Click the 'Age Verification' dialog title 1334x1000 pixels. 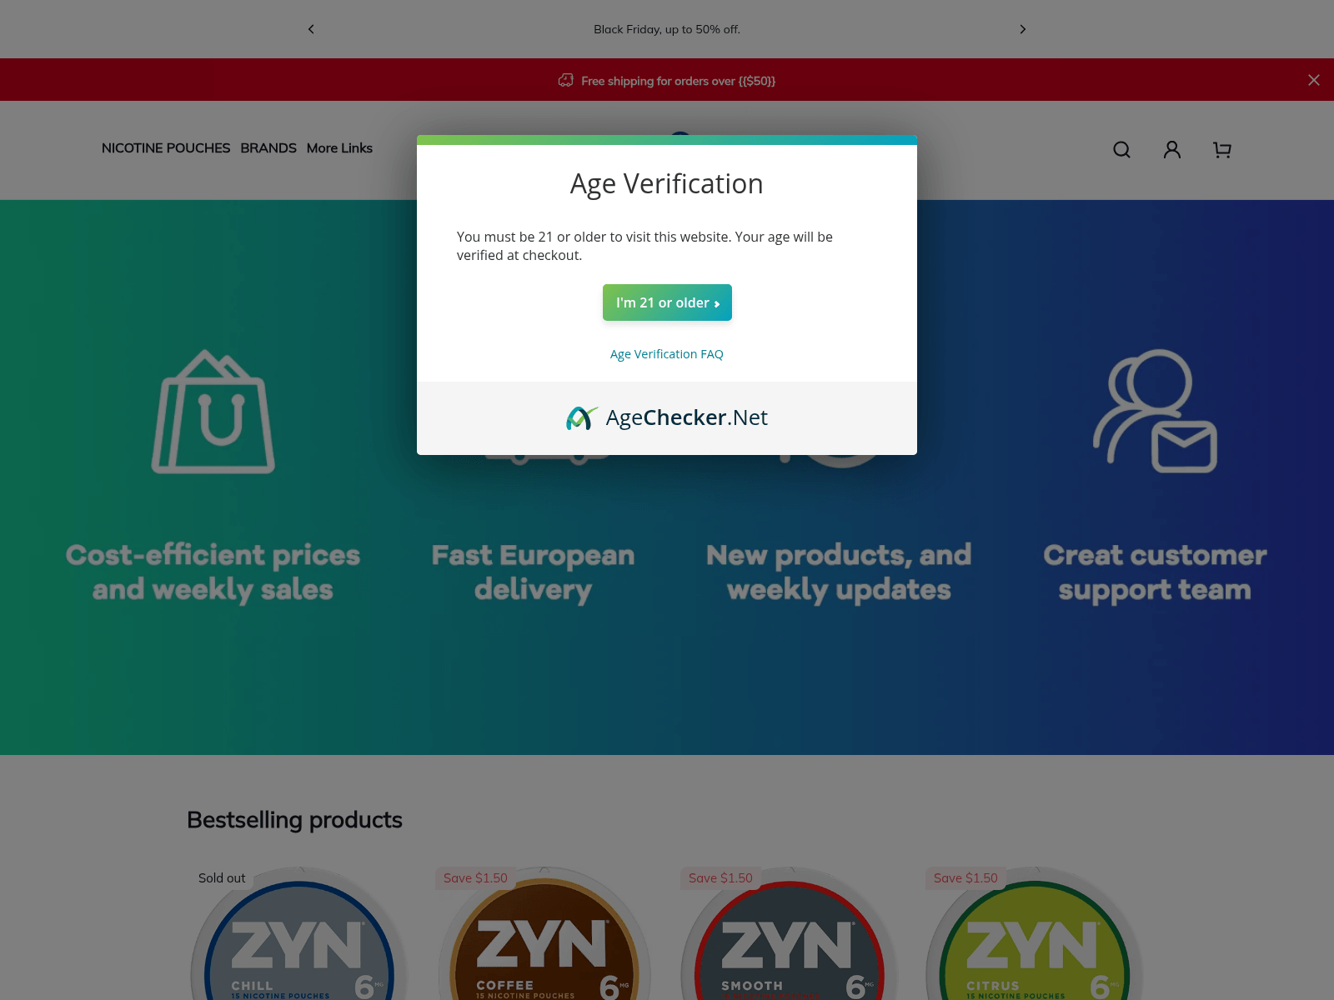[x=667, y=183]
